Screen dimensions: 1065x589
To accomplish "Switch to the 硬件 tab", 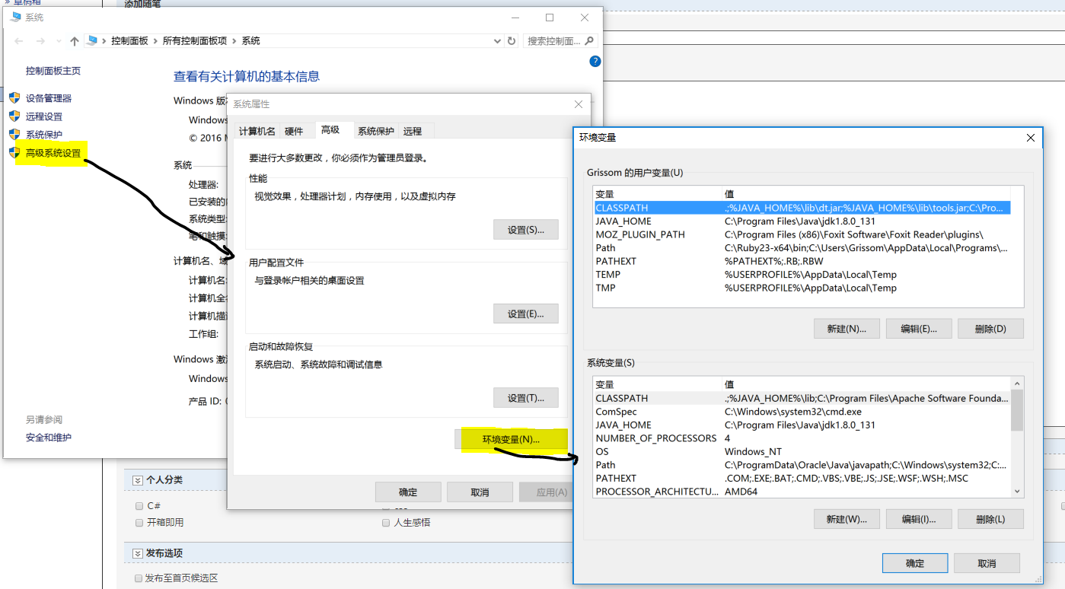I will (x=294, y=131).
